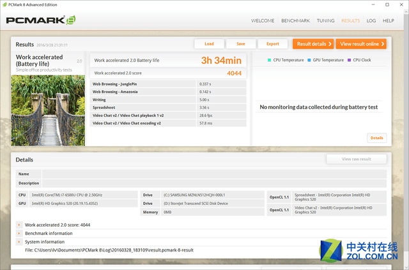Viewport: 409px width, 270px height.
Task: Click the 4044 score value
Action: click(x=234, y=73)
